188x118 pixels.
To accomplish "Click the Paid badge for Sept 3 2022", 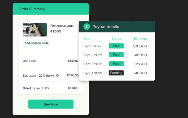I will coord(116,64).
